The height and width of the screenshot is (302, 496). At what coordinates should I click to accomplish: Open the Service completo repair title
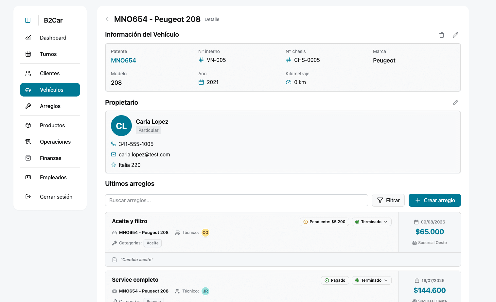135,280
